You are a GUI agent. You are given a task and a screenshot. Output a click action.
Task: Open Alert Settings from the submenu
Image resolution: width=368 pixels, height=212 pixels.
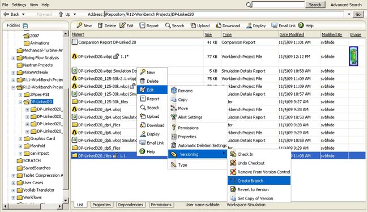pos(198,117)
